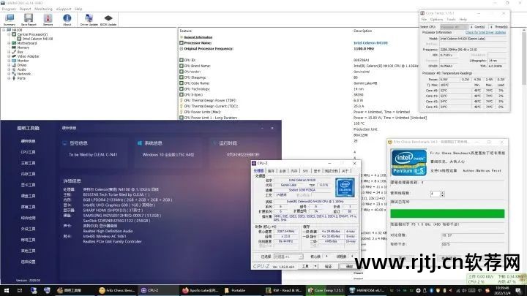Viewport: 527px width, 296px height.
Task: Click the Motherboard icon in the tree
Action: (14, 43)
